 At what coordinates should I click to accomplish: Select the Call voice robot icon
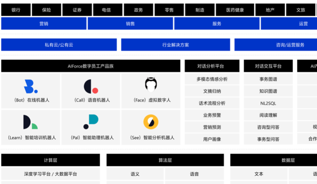click(x=91, y=86)
